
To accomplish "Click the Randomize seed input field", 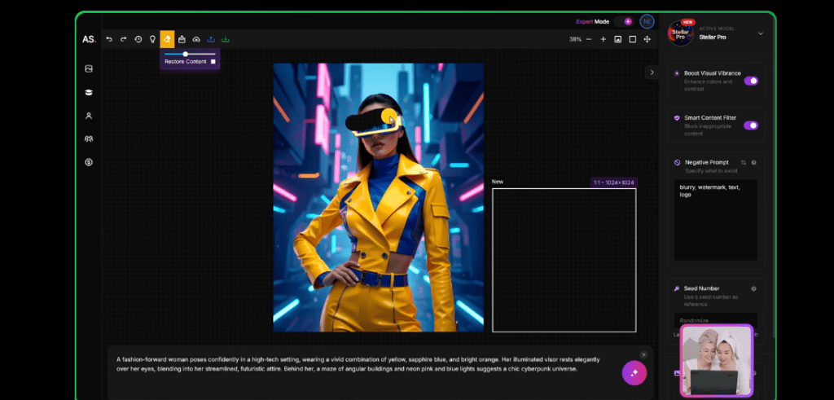I will pos(716,320).
